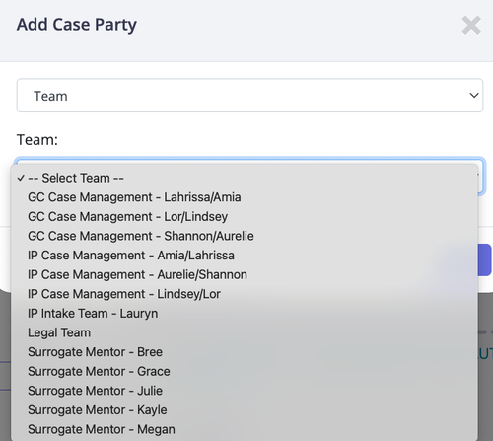Click the purple button behind the dropdown list
Image resolution: width=493 pixels, height=441 pixels.
[485, 259]
